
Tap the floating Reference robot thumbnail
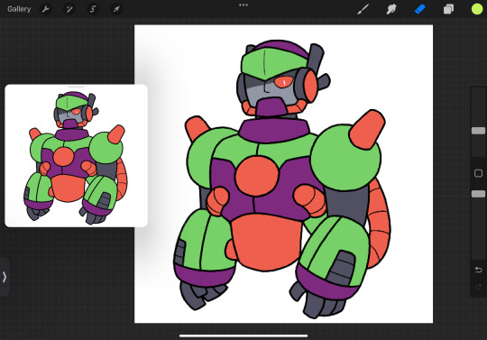(x=76, y=156)
